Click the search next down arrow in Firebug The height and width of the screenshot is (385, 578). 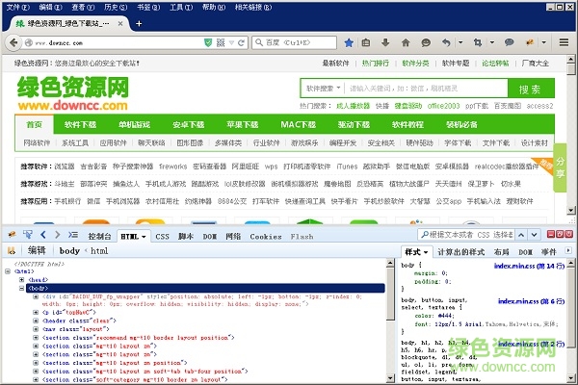tap(534, 234)
